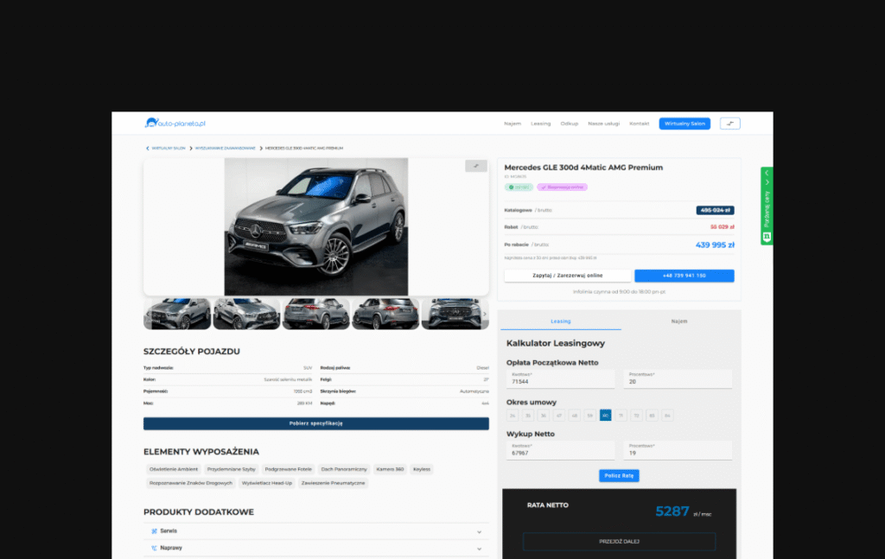Expand the Naprawy section chevron
The image size is (885, 559).
pos(479,548)
